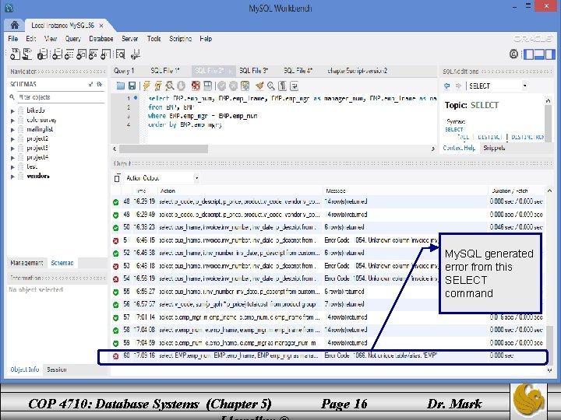The image size is (561, 420).
Task: Click the find magnifier icon in editor
Action: [x=271, y=86]
